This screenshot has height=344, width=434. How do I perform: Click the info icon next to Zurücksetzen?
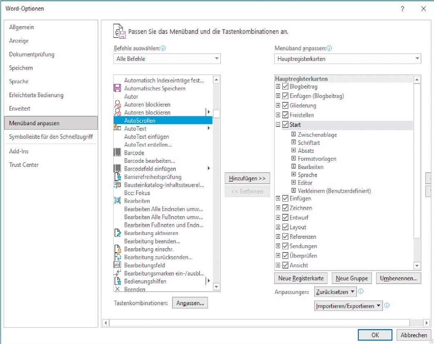[361, 291]
